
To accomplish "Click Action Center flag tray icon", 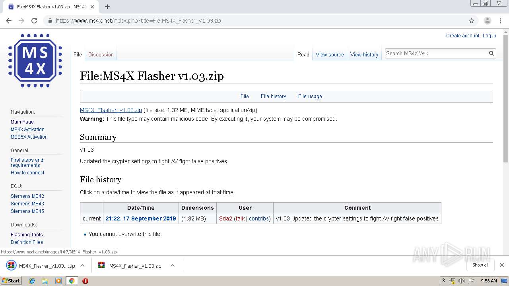I will (471, 281).
